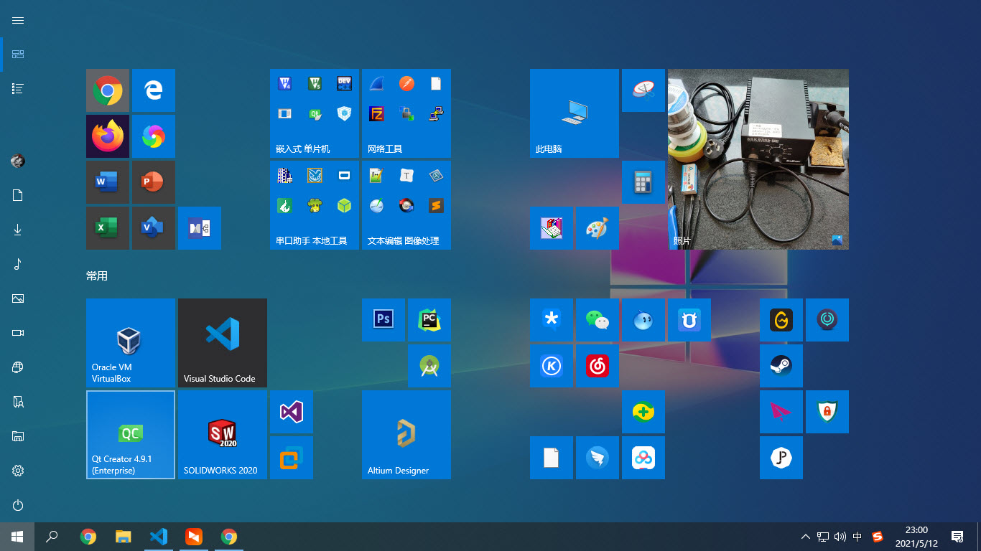Open Music from the Start sidebar
Screen dimensions: 981x551
click(18, 264)
